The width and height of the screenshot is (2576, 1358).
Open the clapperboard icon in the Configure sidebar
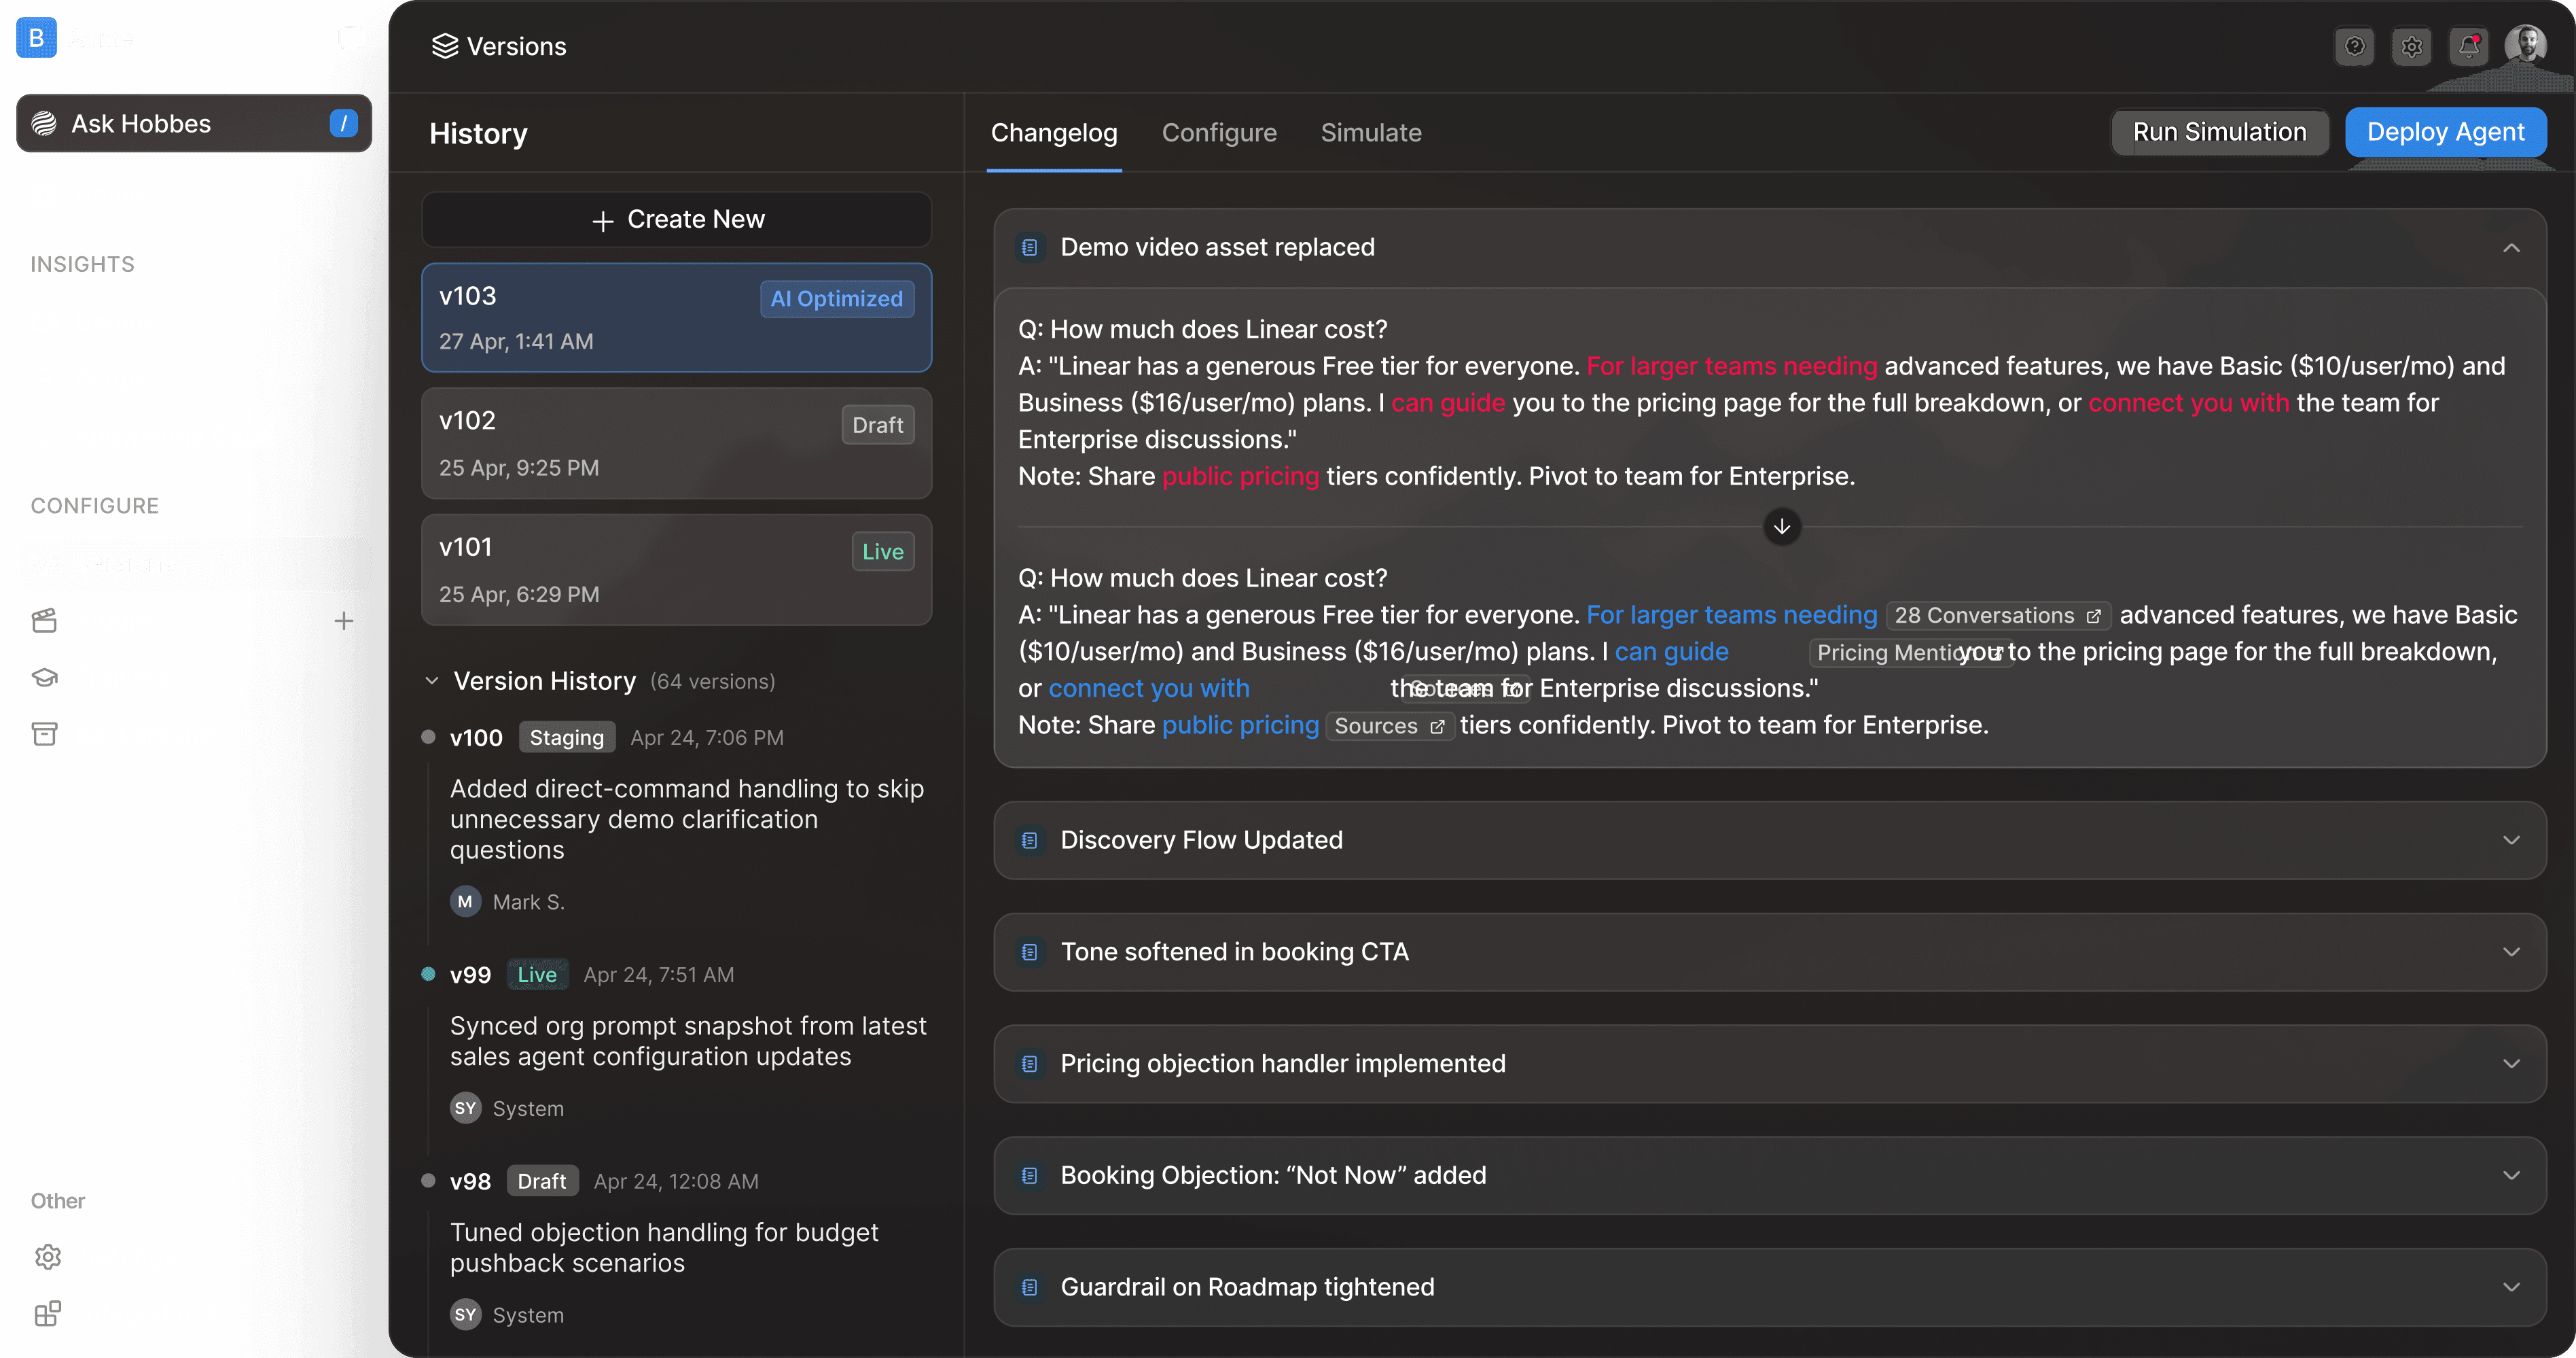(45, 621)
